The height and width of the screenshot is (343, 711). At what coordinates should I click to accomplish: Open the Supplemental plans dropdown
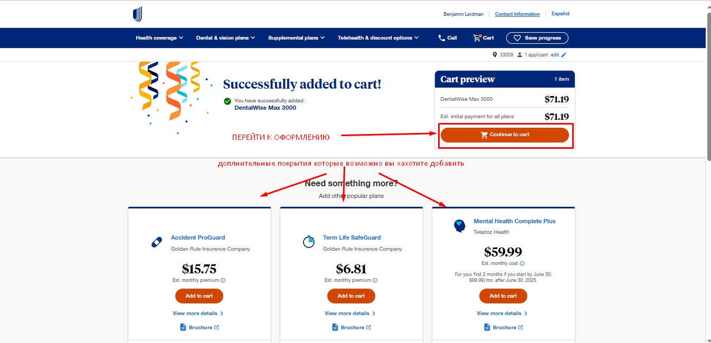(x=296, y=38)
